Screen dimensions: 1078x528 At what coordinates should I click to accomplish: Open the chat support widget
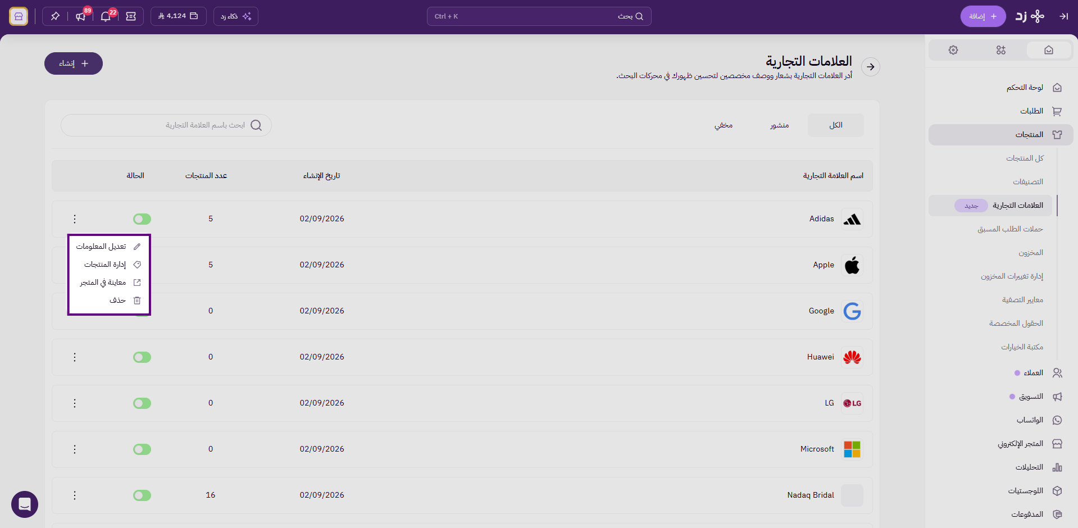coord(25,504)
